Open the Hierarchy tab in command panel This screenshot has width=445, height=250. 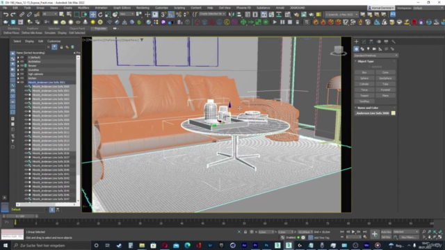pyautogui.click(x=371, y=42)
